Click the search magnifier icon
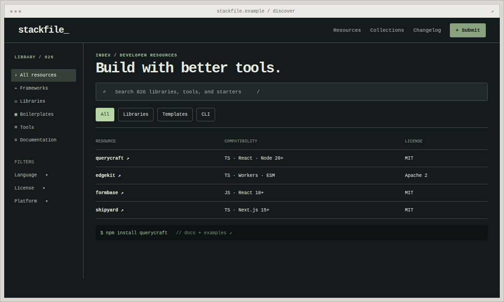The image size is (504, 302). point(104,92)
